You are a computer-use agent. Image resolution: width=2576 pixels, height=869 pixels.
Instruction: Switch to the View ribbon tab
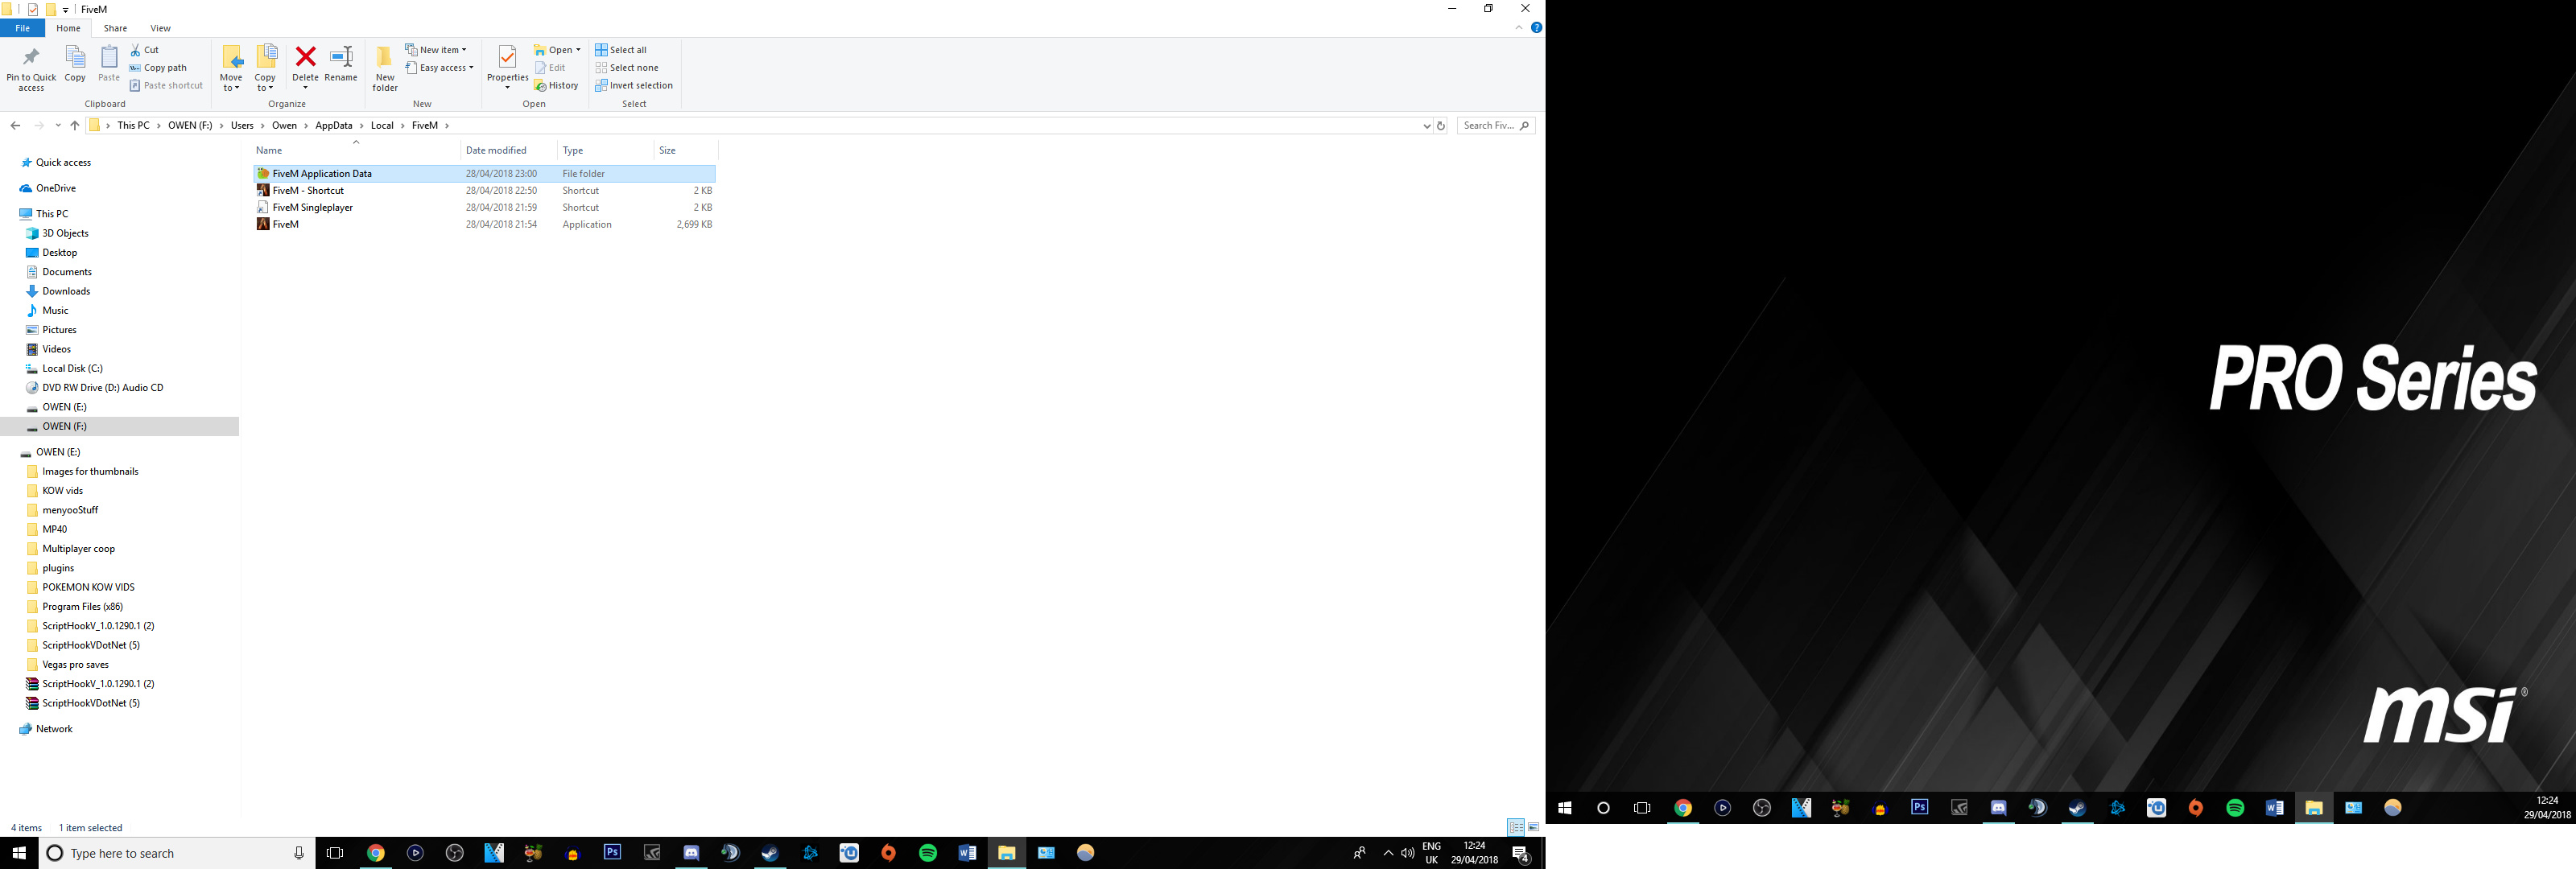[160, 28]
